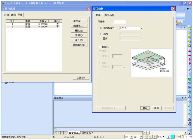193x140 pixels.
Task: Switch to 命令信息 message tab
Action: (74, 133)
